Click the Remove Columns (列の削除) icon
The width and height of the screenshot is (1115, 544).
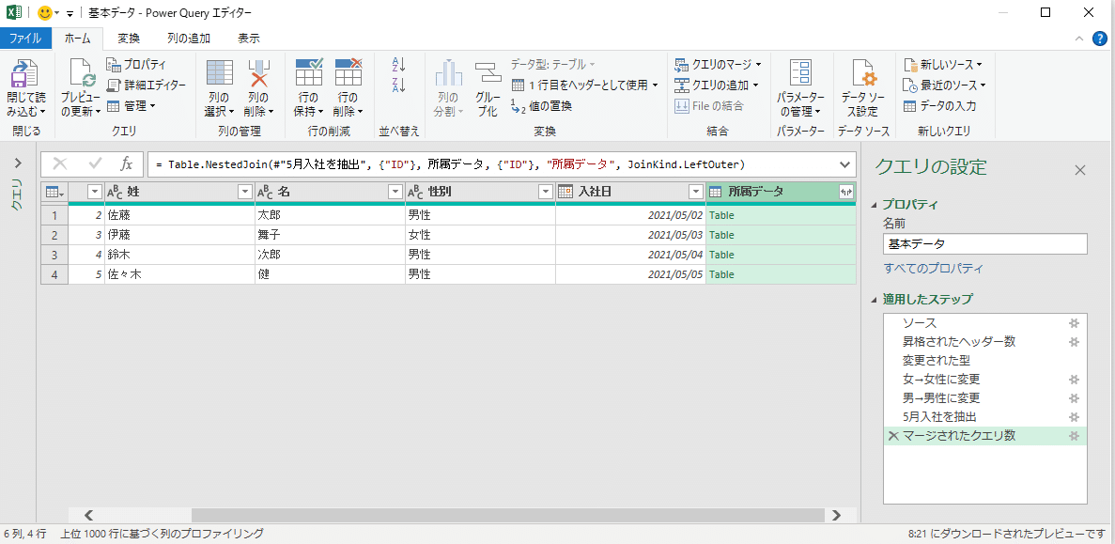pyautogui.click(x=259, y=74)
